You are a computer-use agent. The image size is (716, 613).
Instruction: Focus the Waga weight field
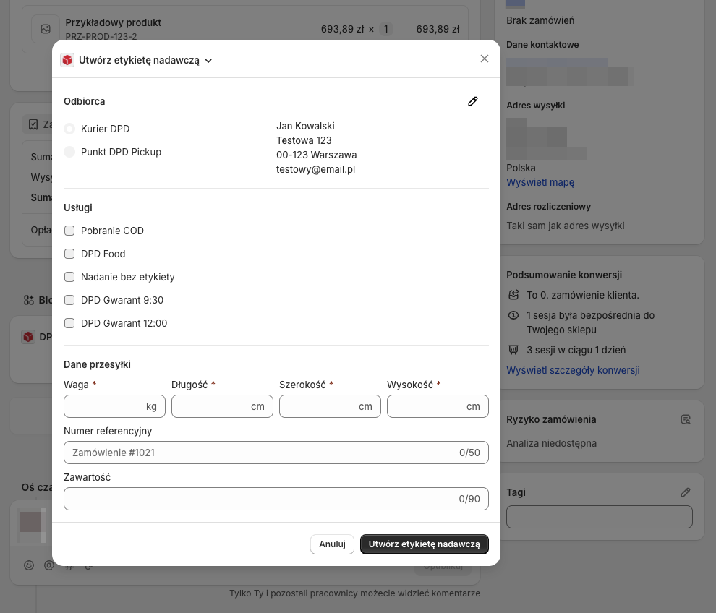click(114, 406)
